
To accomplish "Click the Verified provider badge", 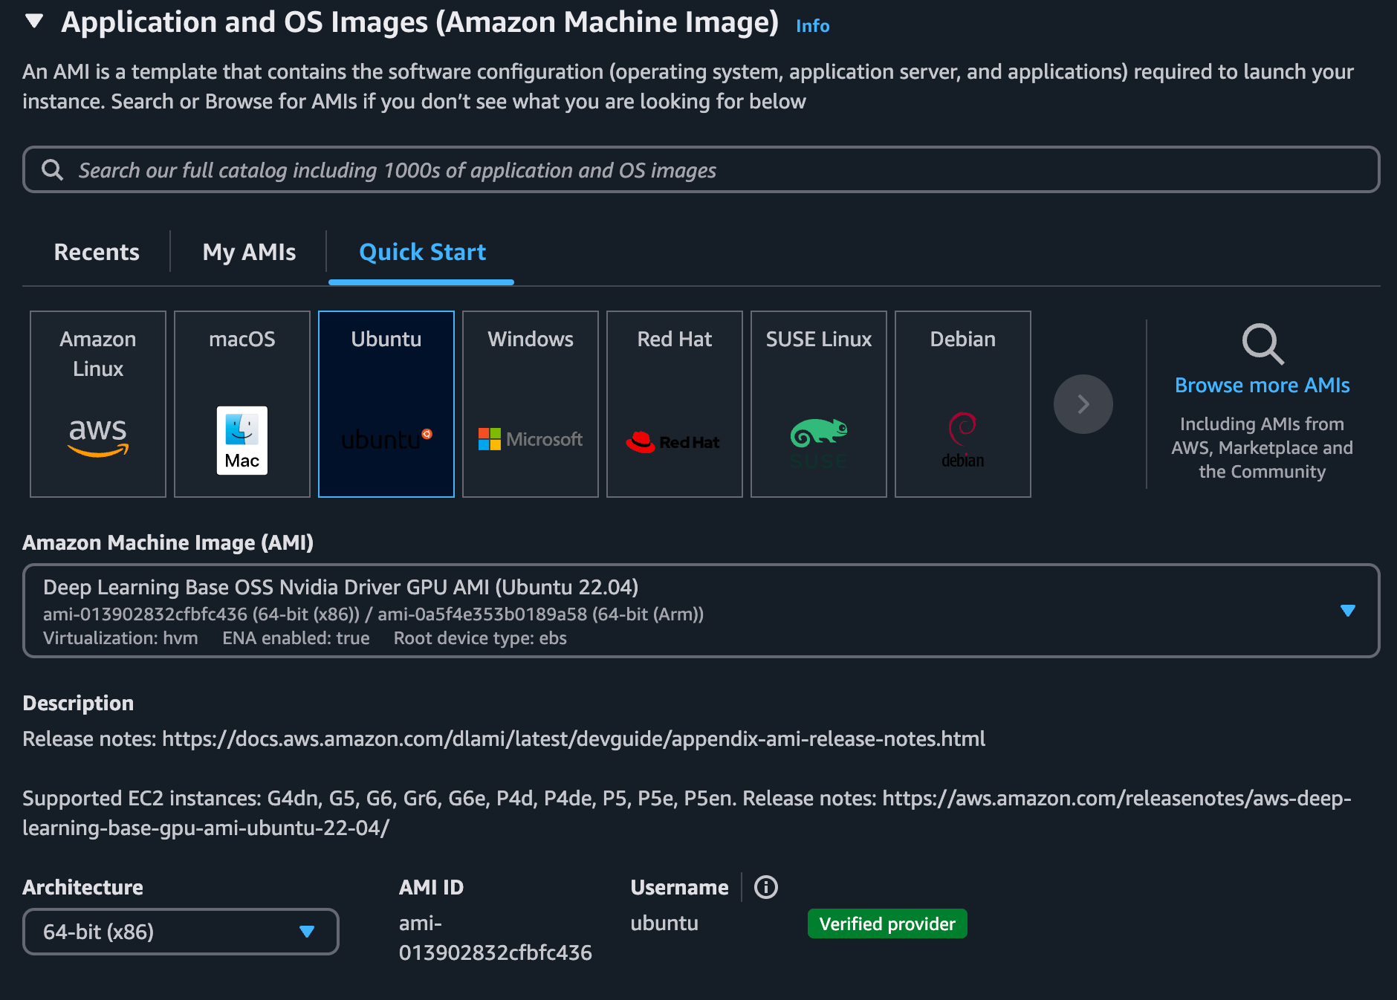I will [x=887, y=923].
